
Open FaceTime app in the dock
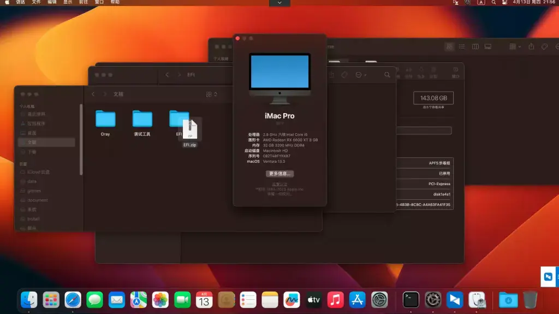pos(182,300)
